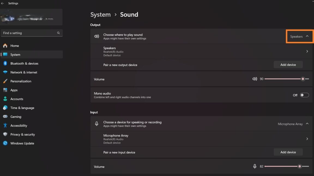This screenshot has width=314, height=176.
Task: Mute output using the volume speaker icon
Action: 255,79
